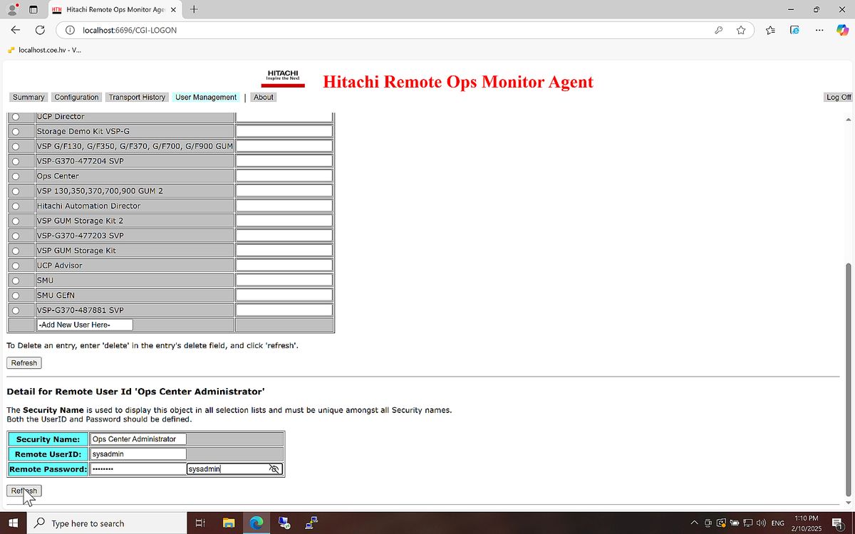Click the Hitachi logo

[283, 78]
